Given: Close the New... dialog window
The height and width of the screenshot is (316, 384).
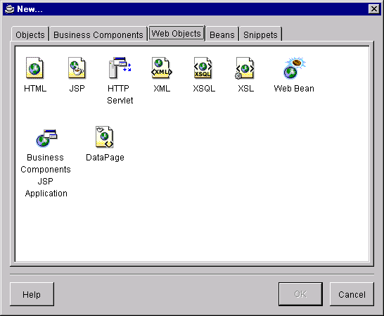Looking at the screenshot, I should [x=374, y=9].
